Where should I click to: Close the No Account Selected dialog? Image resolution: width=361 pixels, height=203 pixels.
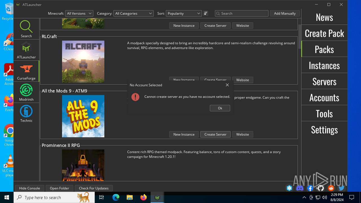pyautogui.click(x=227, y=85)
